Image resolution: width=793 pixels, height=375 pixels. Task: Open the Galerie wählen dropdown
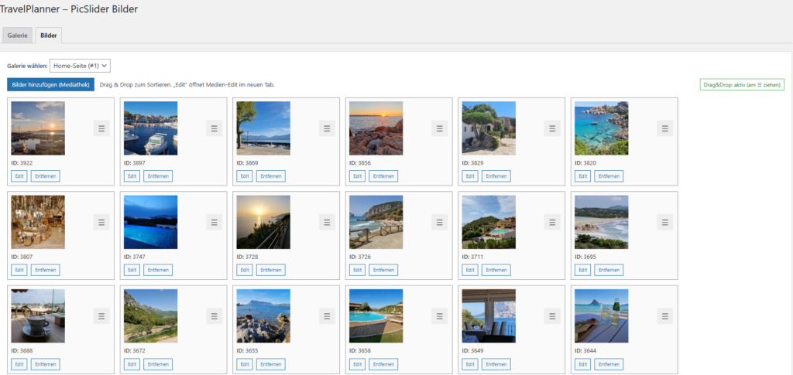pos(80,66)
